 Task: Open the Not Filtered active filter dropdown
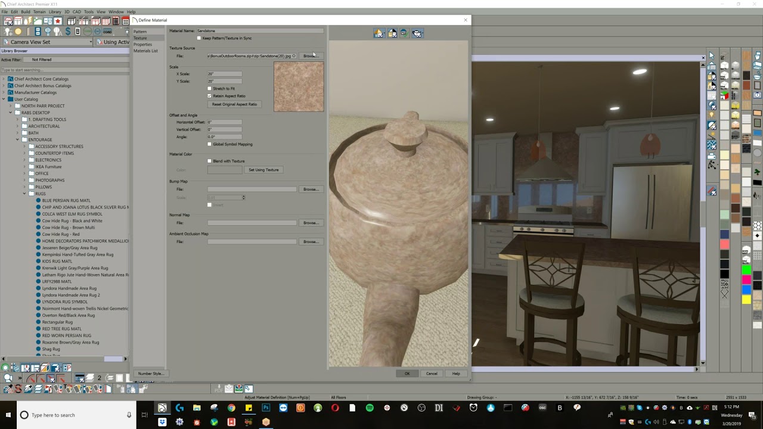pos(76,60)
